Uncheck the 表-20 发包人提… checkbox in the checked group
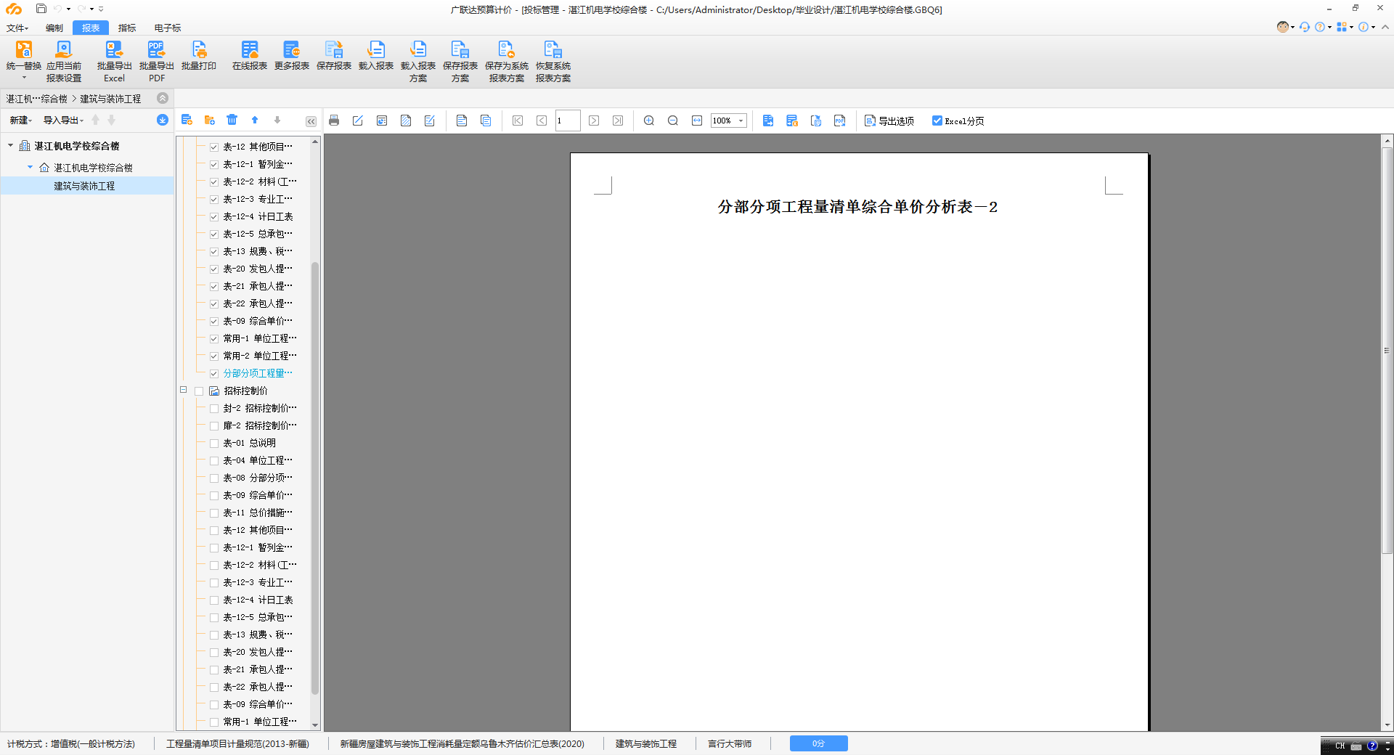Image resolution: width=1394 pixels, height=755 pixels. click(214, 269)
